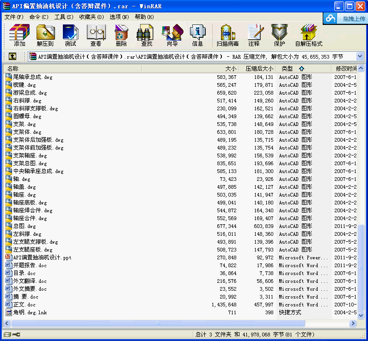This screenshot has height=341, width=368.
Task: Select the file 轴盖.dwg
Action: coord(25,187)
